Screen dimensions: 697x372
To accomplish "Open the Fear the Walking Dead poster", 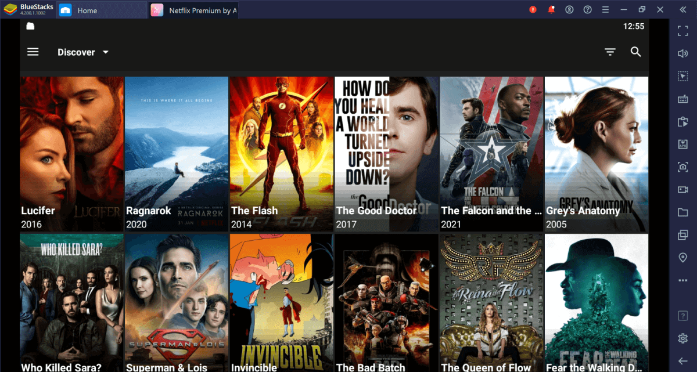I will pyautogui.click(x=597, y=303).
